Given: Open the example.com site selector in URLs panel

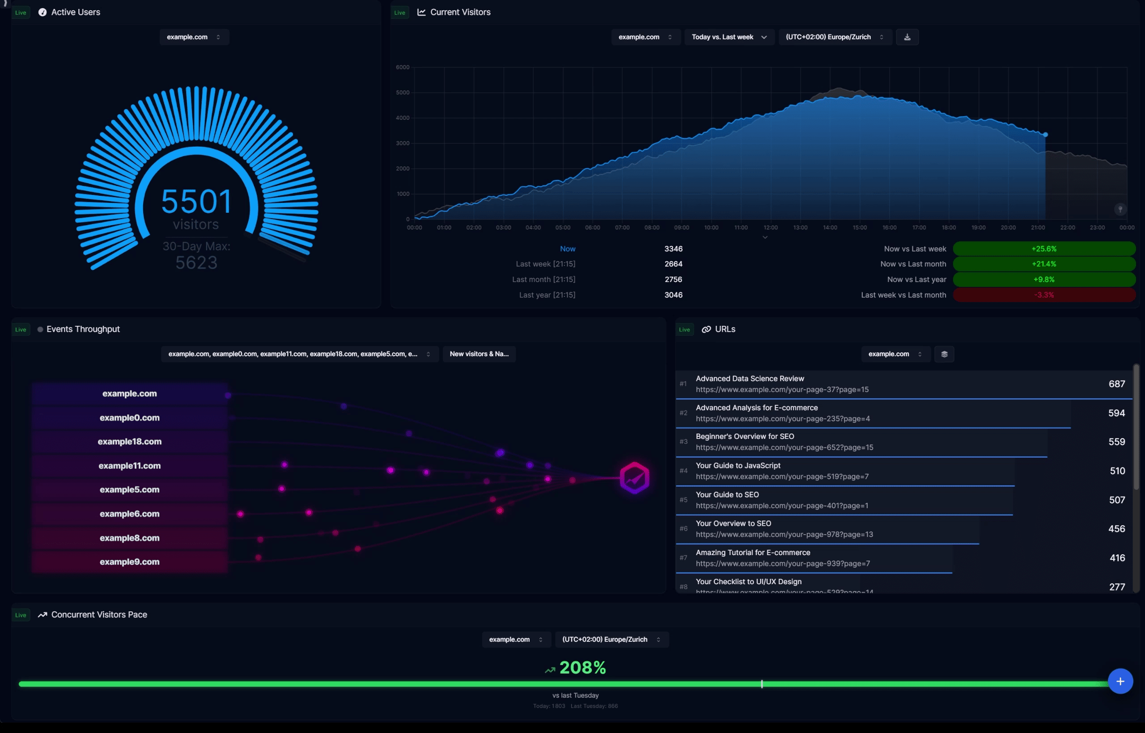Looking at the screenshot, I should click(895, 354).
